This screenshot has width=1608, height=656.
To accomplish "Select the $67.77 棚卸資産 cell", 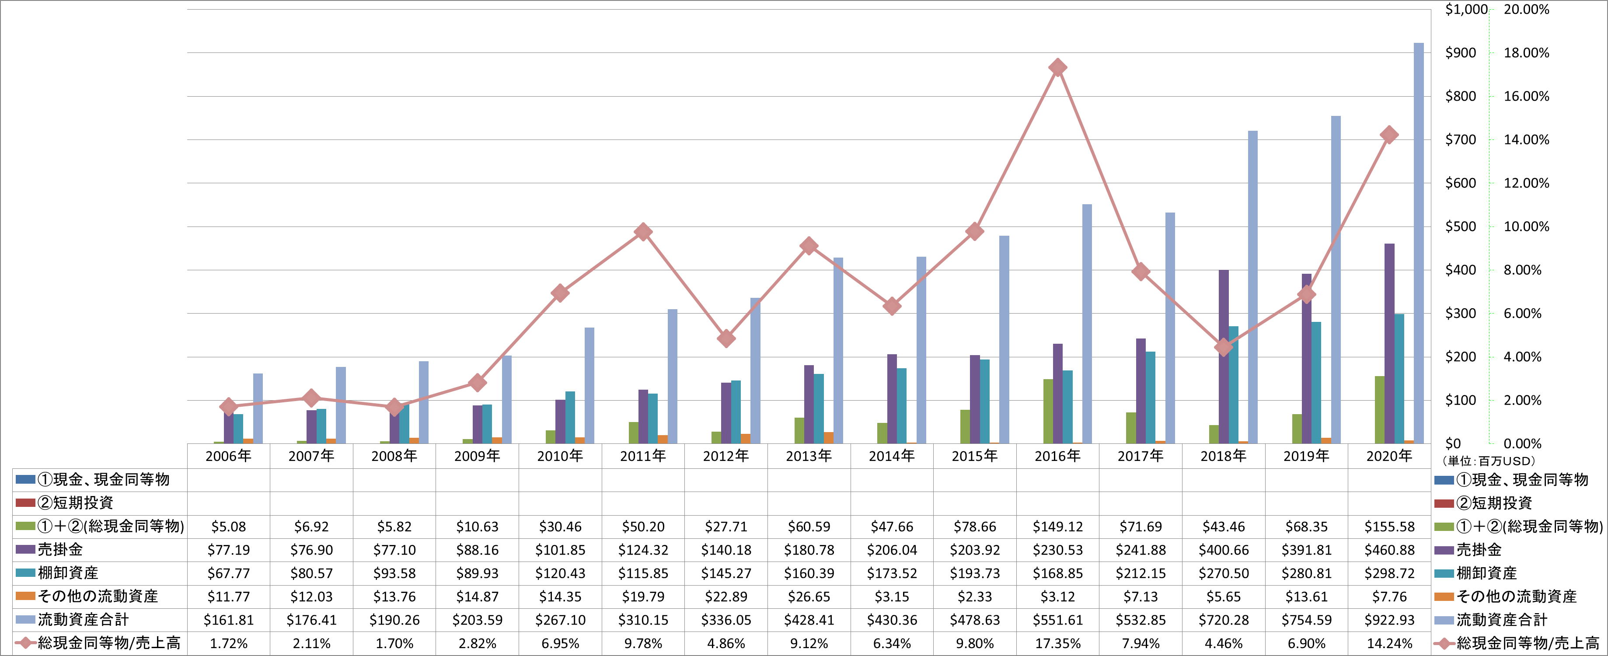I will (x=228, y=573).
